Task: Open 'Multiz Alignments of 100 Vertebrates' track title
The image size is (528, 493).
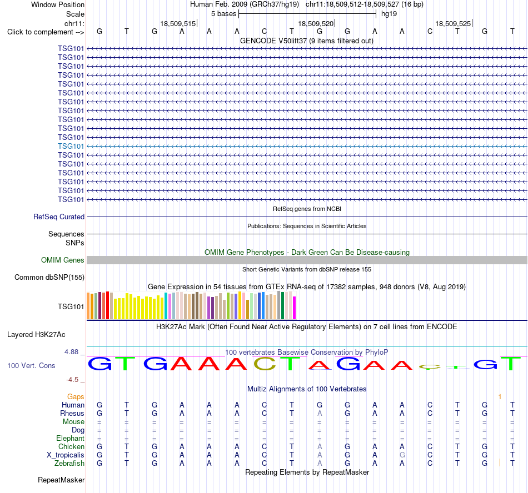Action: pos(307,389)
